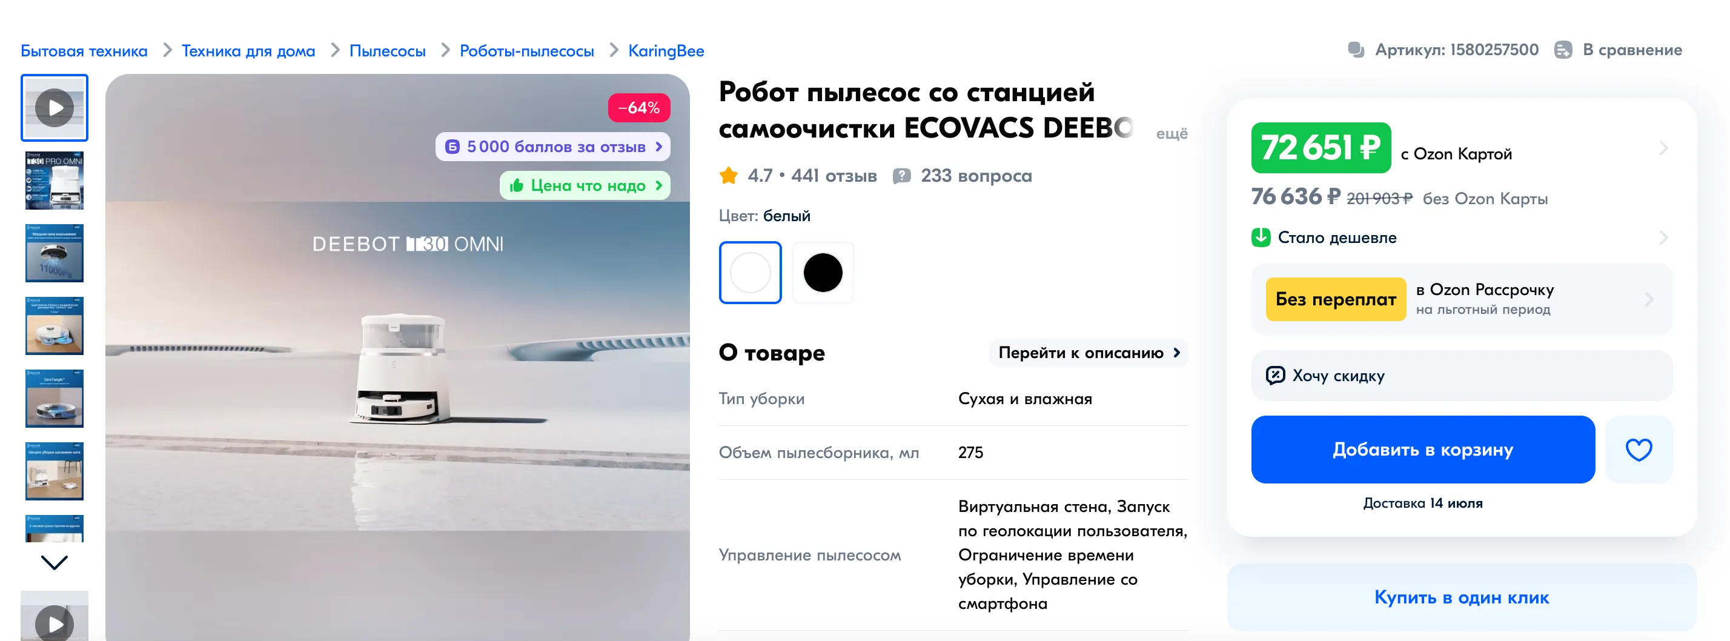The height and width of the screenshot is (641, 1730).
Task: Open Ozon Card price details chevron
Action: pos(1663,148)
